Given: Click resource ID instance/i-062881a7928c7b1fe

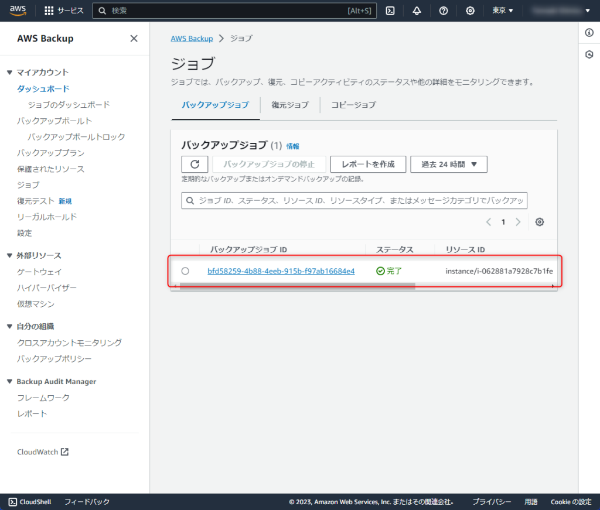Looking at the screenshot, I should click(x=499, y=271).
